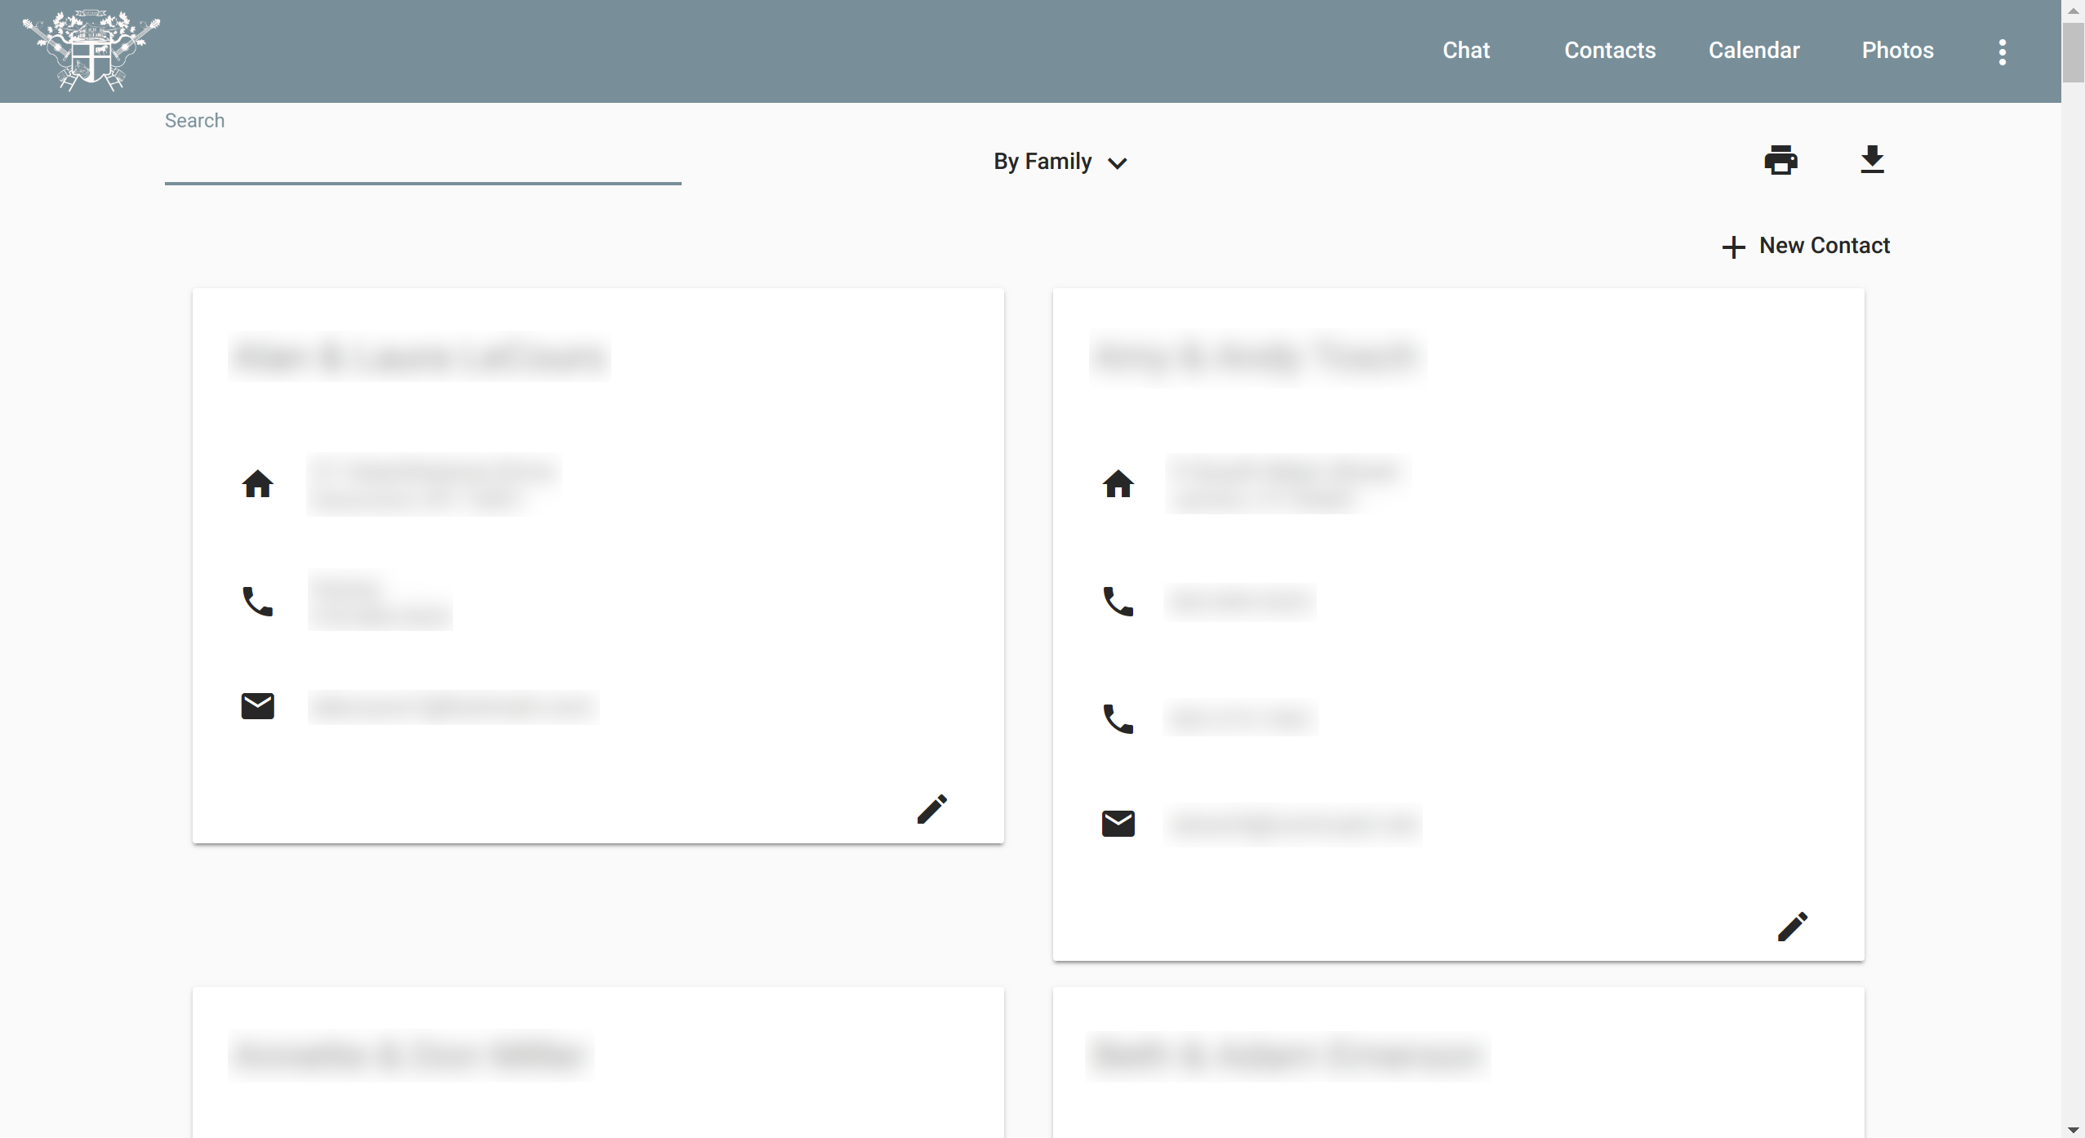Click home address icon on first card
The width and height of the screenshot is (2085, 1138).
pos(258,484)
